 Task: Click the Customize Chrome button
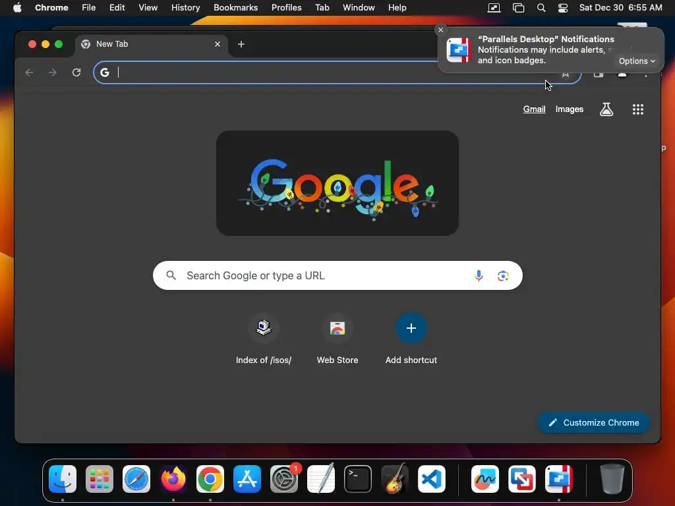point(593,422)
